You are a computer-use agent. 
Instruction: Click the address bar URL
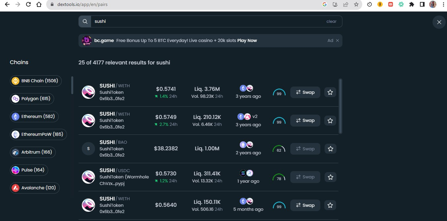coord(82,5)
